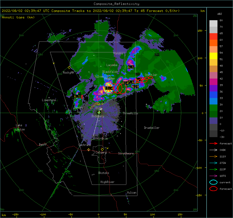Viewport: 233px width, 218px height.
Task: Click the cyan current ellipse legend symbol
Action: pos(213,182)
